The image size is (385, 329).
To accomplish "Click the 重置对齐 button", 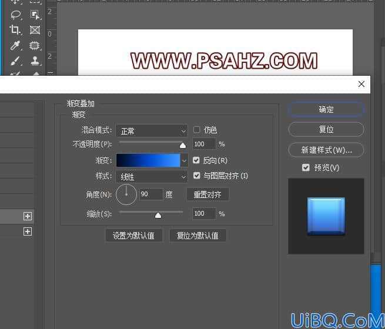I will pos(207,194).
